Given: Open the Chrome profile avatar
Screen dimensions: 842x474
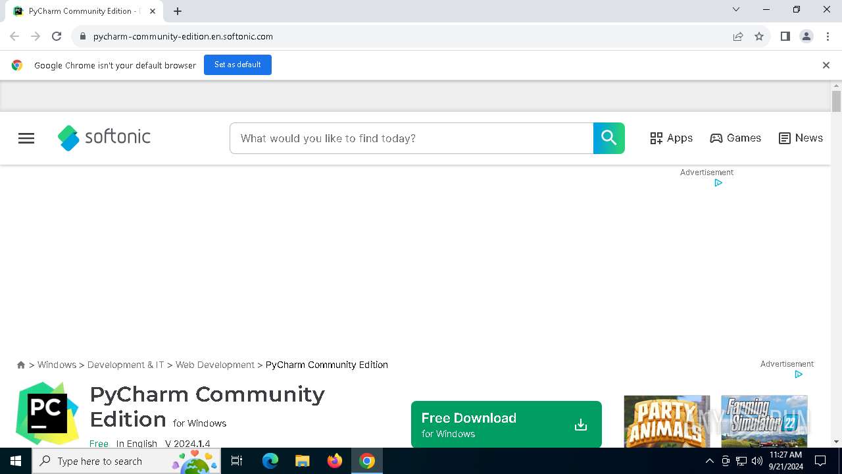Looking at the screenshot, I should pyautogui.click(x=806, y=36).
